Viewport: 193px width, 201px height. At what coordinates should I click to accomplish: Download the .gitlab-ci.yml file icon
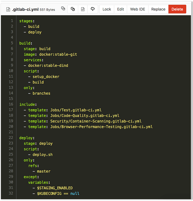click(x=93, y=9)
